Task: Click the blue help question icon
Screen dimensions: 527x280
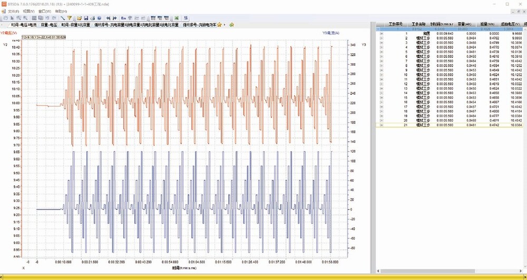Action: (99, 18)
